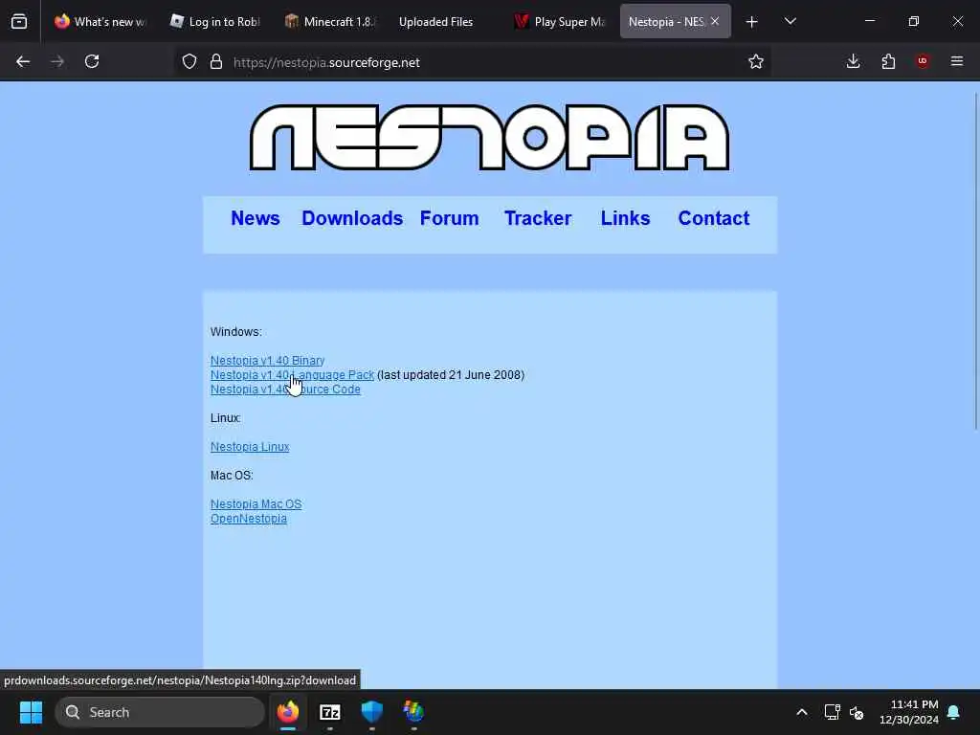Open the network status tray icon
This screenshot has height=735, width=980.
[x=832, y=712]
